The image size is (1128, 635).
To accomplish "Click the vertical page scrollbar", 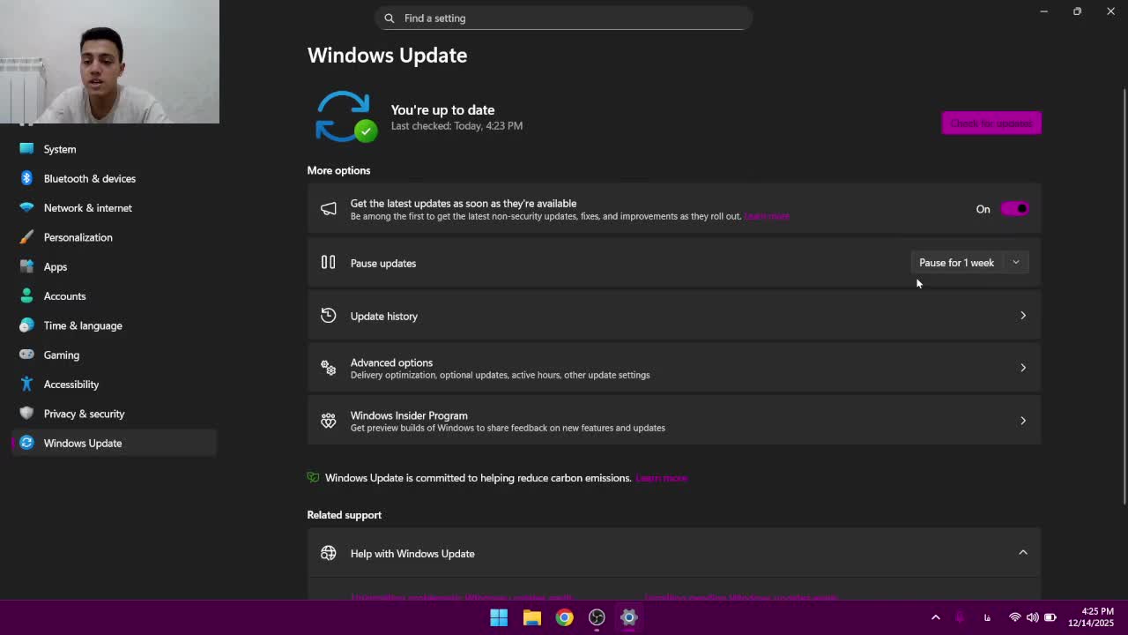I will [x=1124, y=296].
